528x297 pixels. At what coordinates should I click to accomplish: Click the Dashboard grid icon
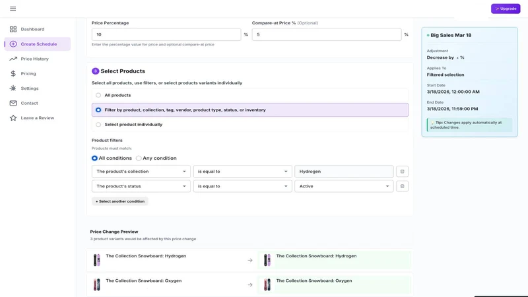[13, 29]
